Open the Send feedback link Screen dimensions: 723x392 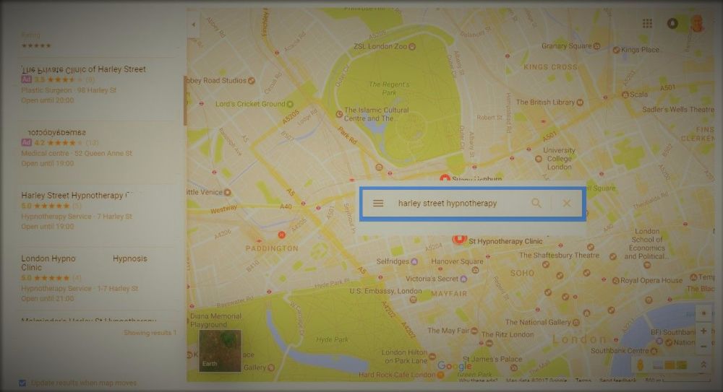coord(617,380)
